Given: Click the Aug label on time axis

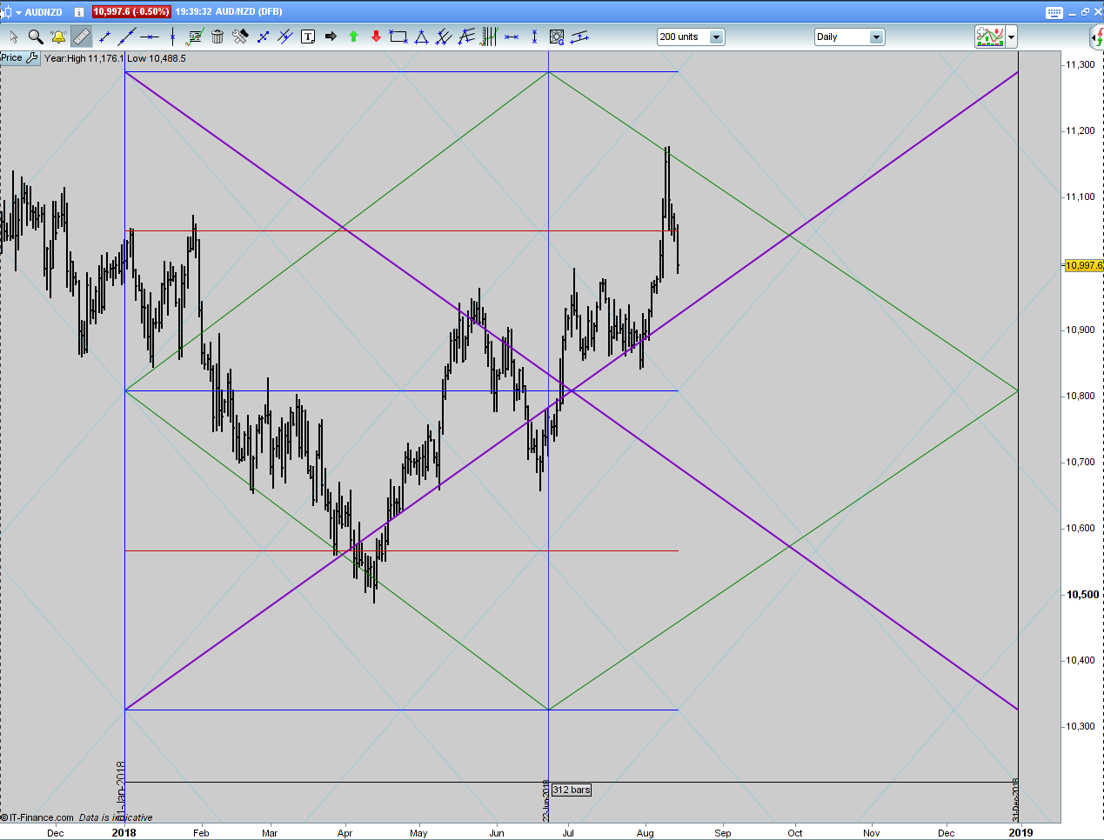Looking at the screenshot, I should (x=645, y=833).
